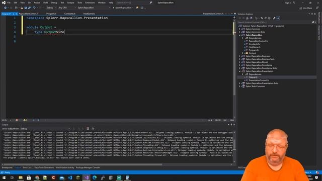Open Visual Studio Code from the taskbar
The width and height of the screenshot is (322, 181).
[70, 177]
